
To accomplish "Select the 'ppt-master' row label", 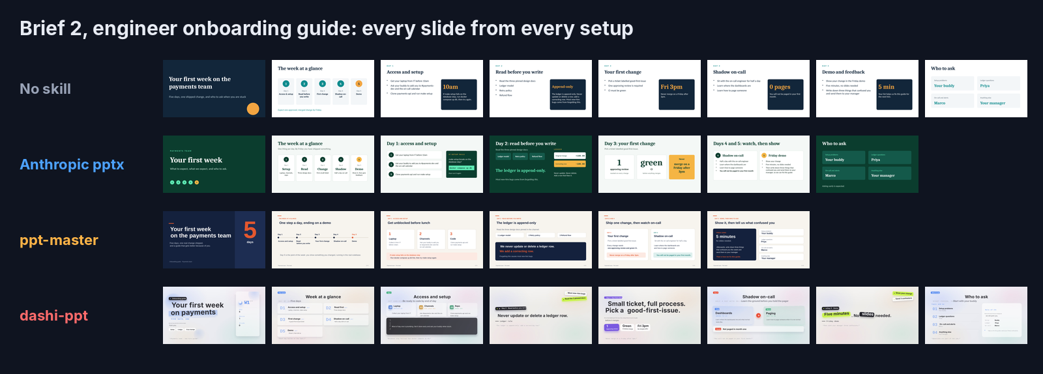I will pos(59,240).
